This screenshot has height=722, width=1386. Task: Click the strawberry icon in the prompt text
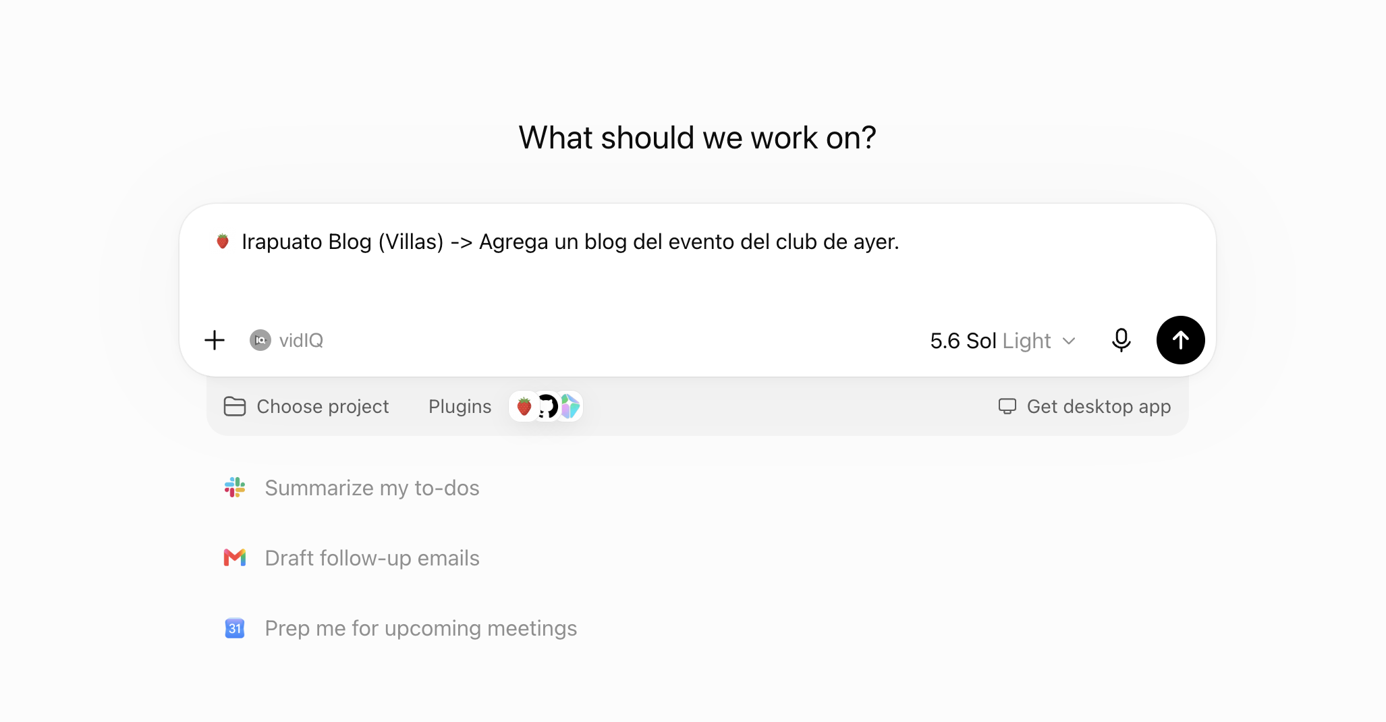coord(223,241)
